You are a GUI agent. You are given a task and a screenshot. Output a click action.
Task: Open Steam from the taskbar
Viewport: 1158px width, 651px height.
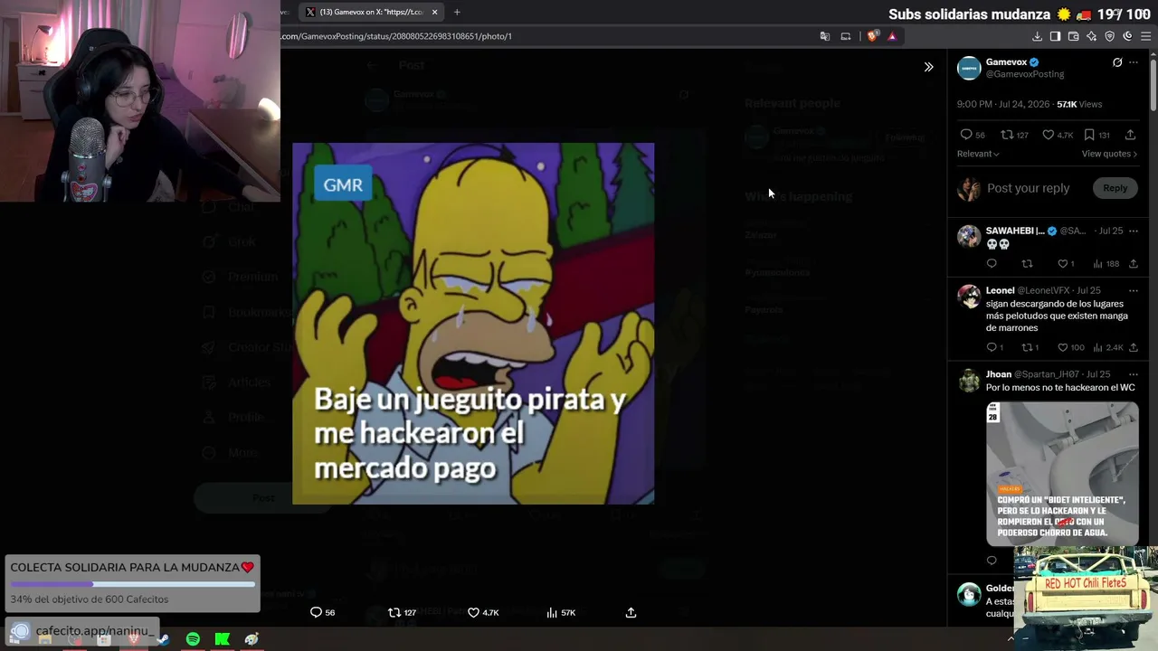click(x=163, y=639)
